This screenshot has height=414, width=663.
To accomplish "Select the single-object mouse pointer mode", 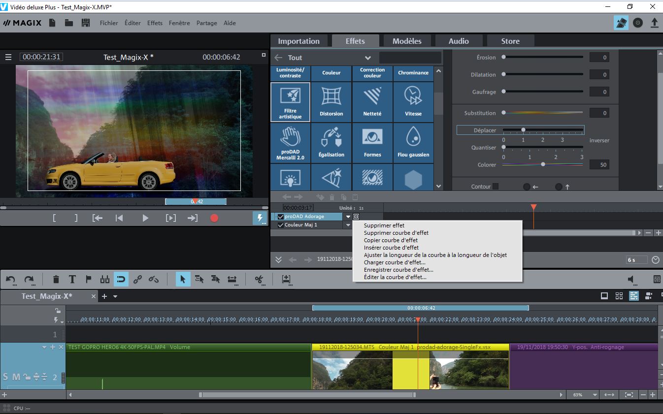I will tap(183, 280).
